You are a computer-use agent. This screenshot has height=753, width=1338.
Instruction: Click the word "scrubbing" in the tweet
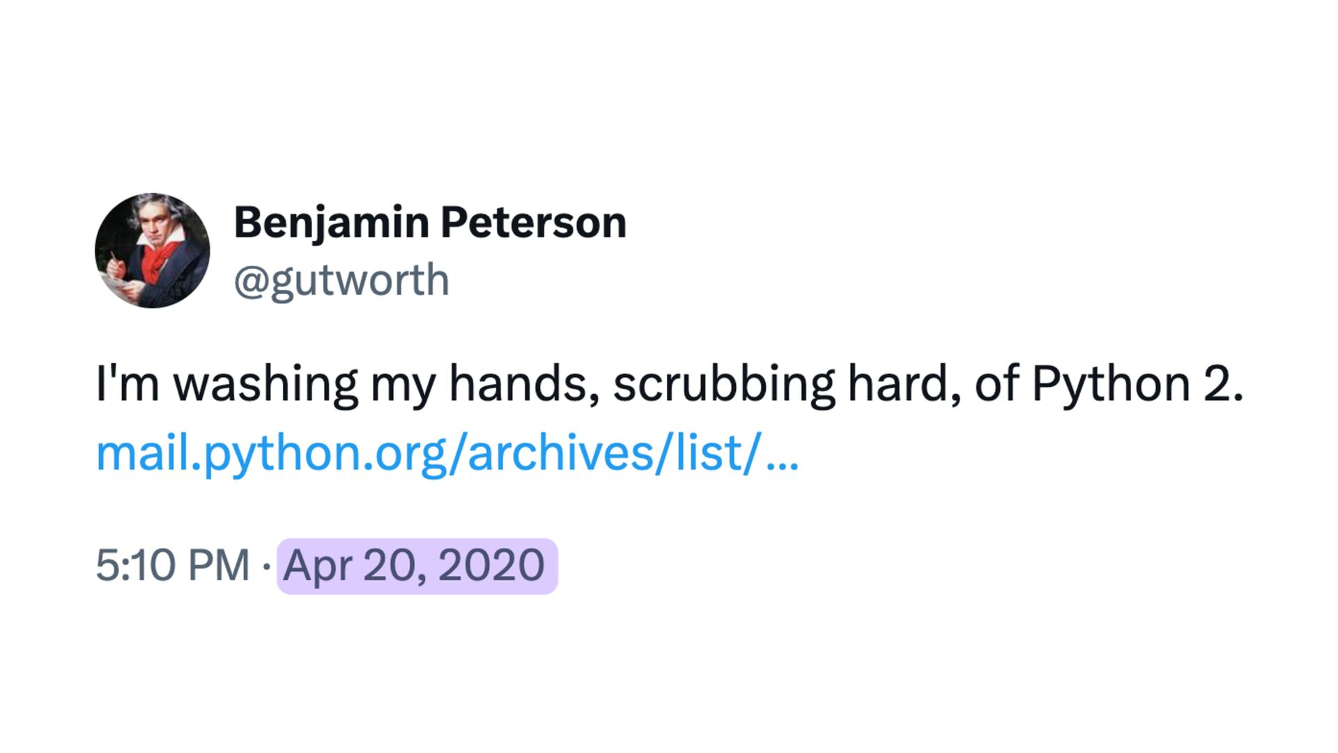[x=724, y=384]
